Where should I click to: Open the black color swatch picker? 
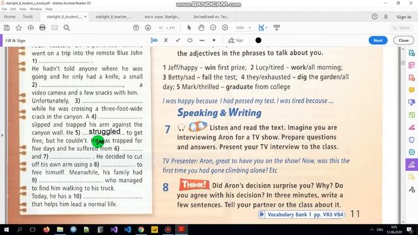point(259,40)
